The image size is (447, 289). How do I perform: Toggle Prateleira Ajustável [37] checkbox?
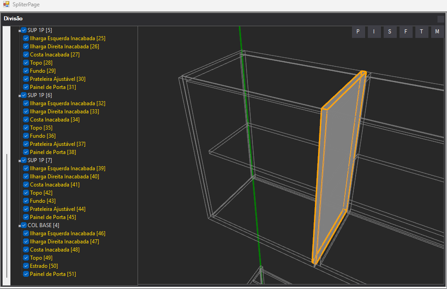coord(26,144)
